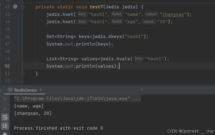The width and height of the screenshot is (215, 135).
Task: Click the "name" field string on line 43
Action: (x=133, y=14)
